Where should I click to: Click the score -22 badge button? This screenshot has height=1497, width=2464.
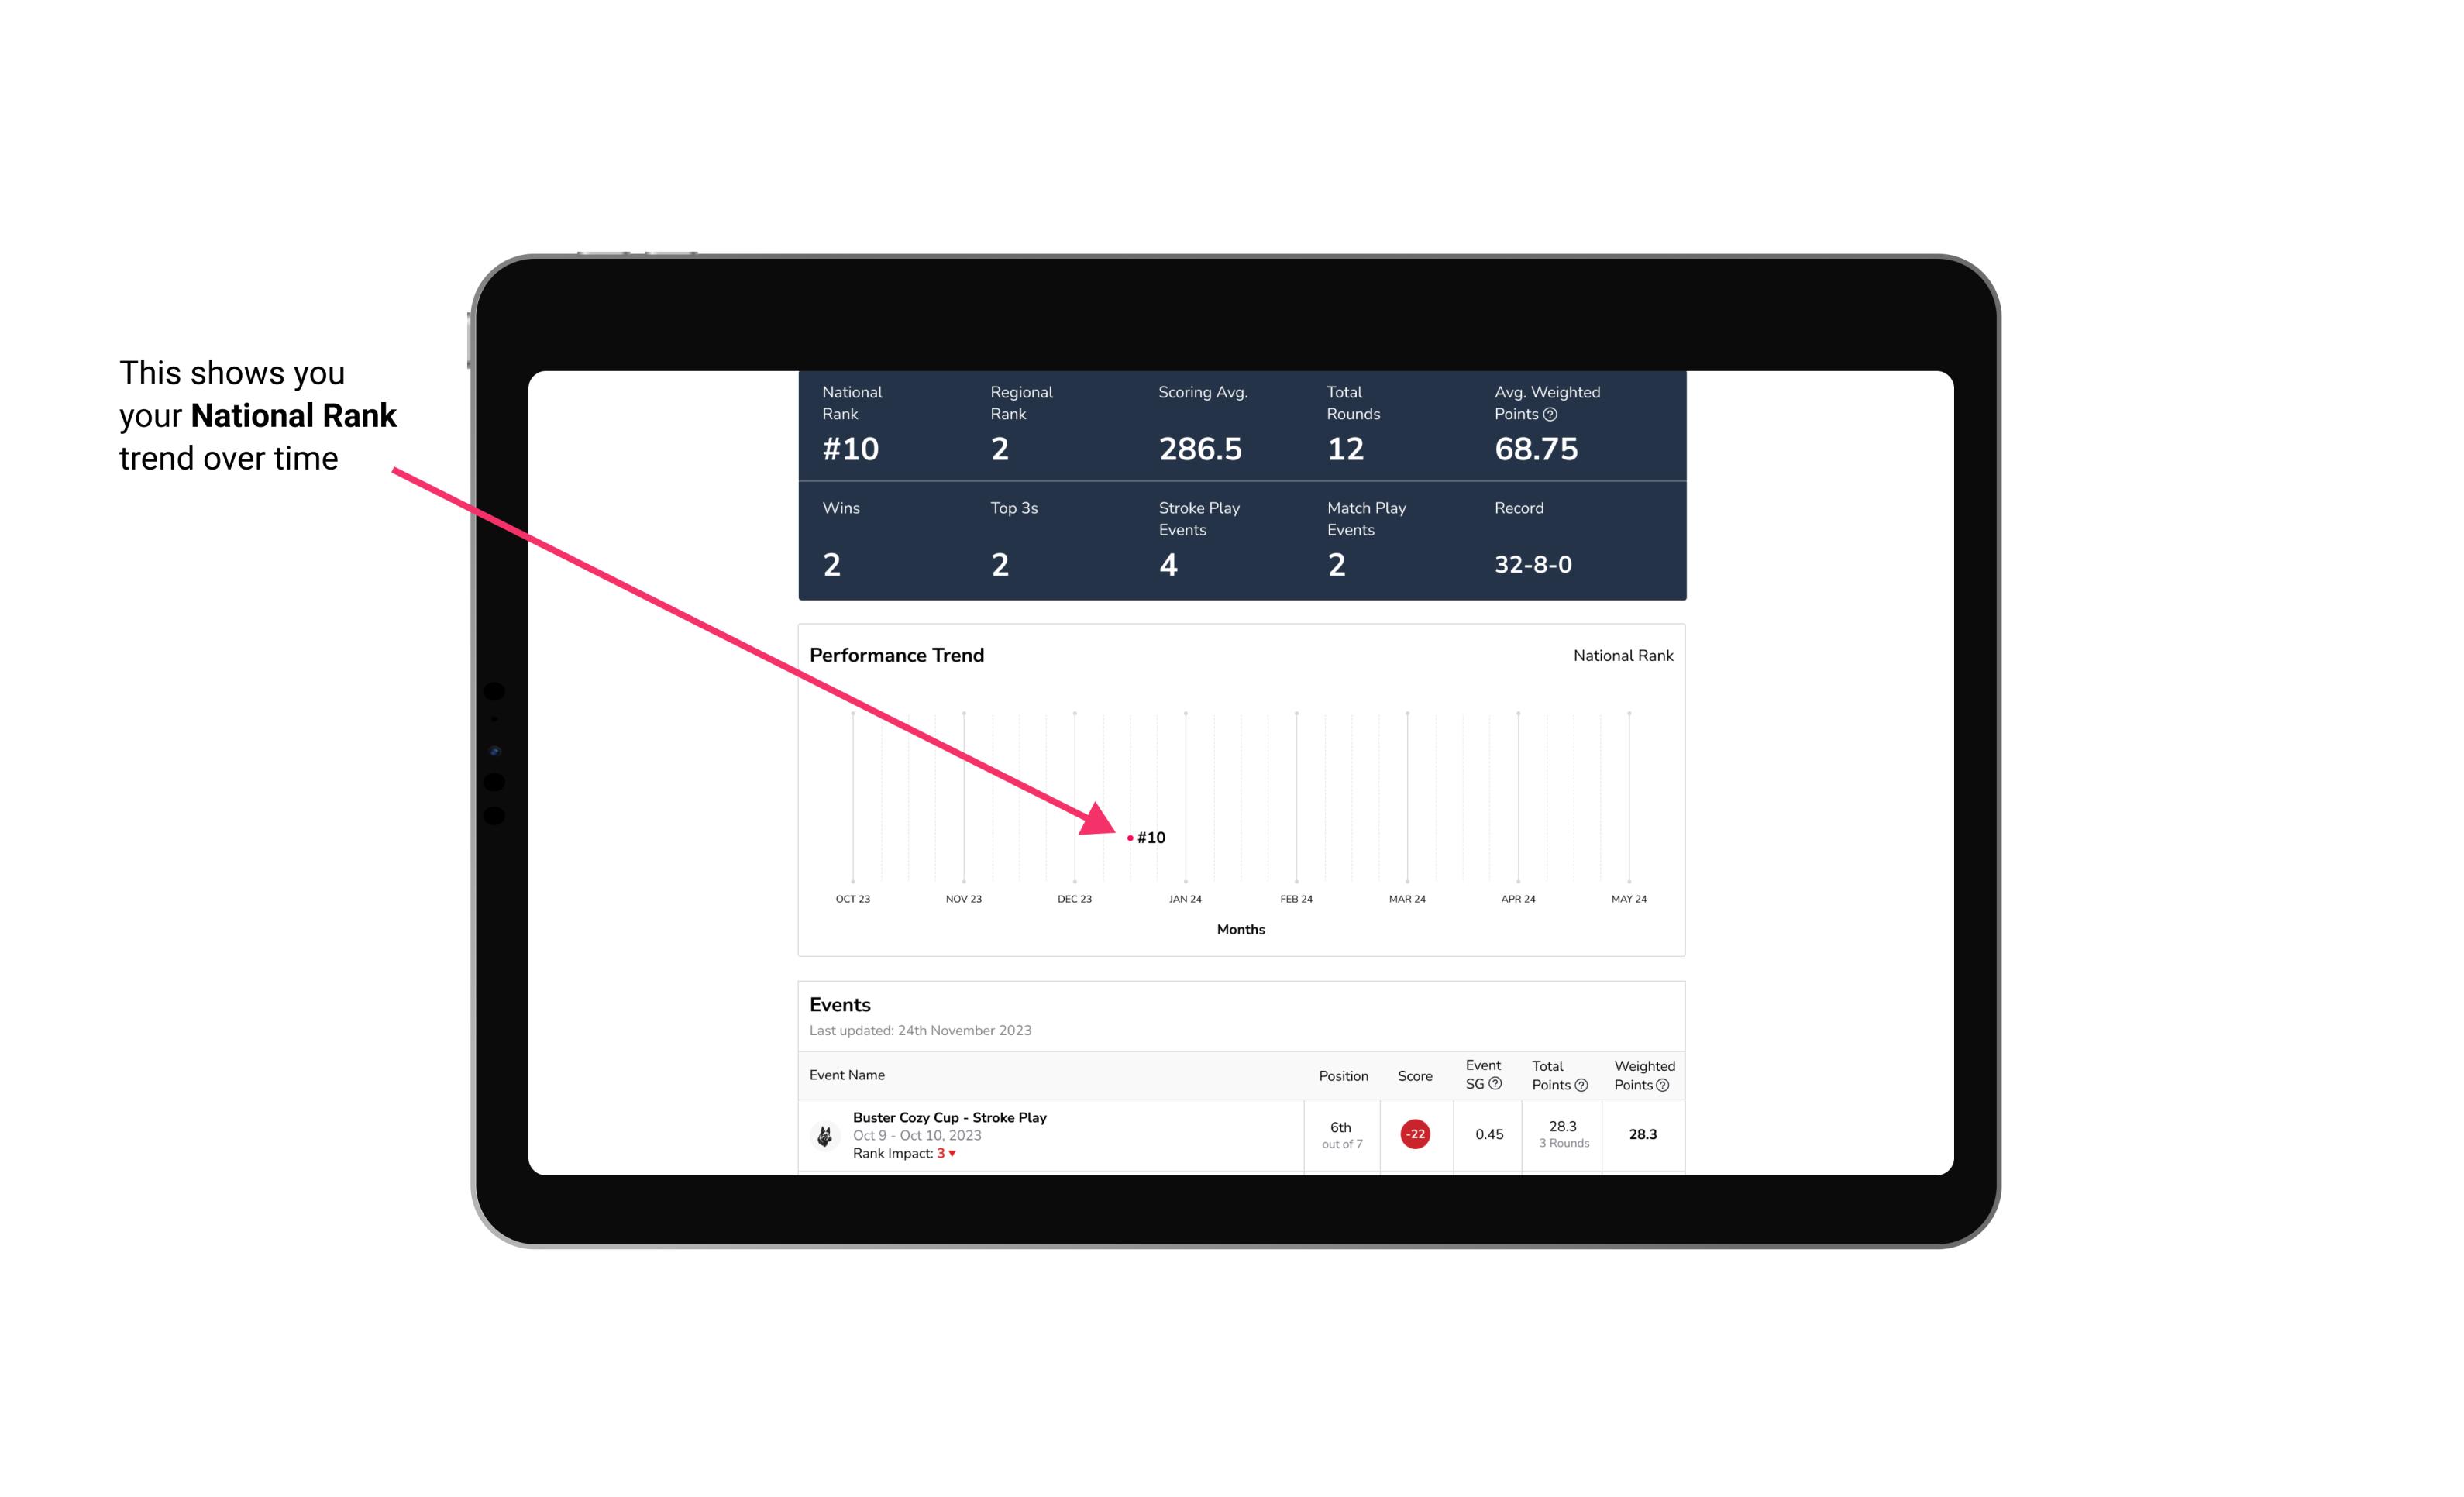[1413, 1133]
